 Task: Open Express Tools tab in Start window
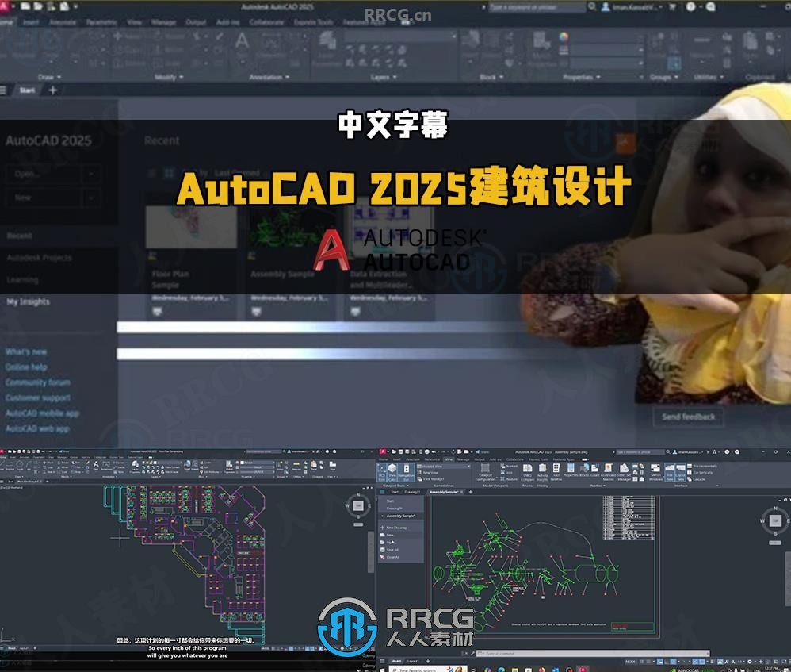point(313,22)
